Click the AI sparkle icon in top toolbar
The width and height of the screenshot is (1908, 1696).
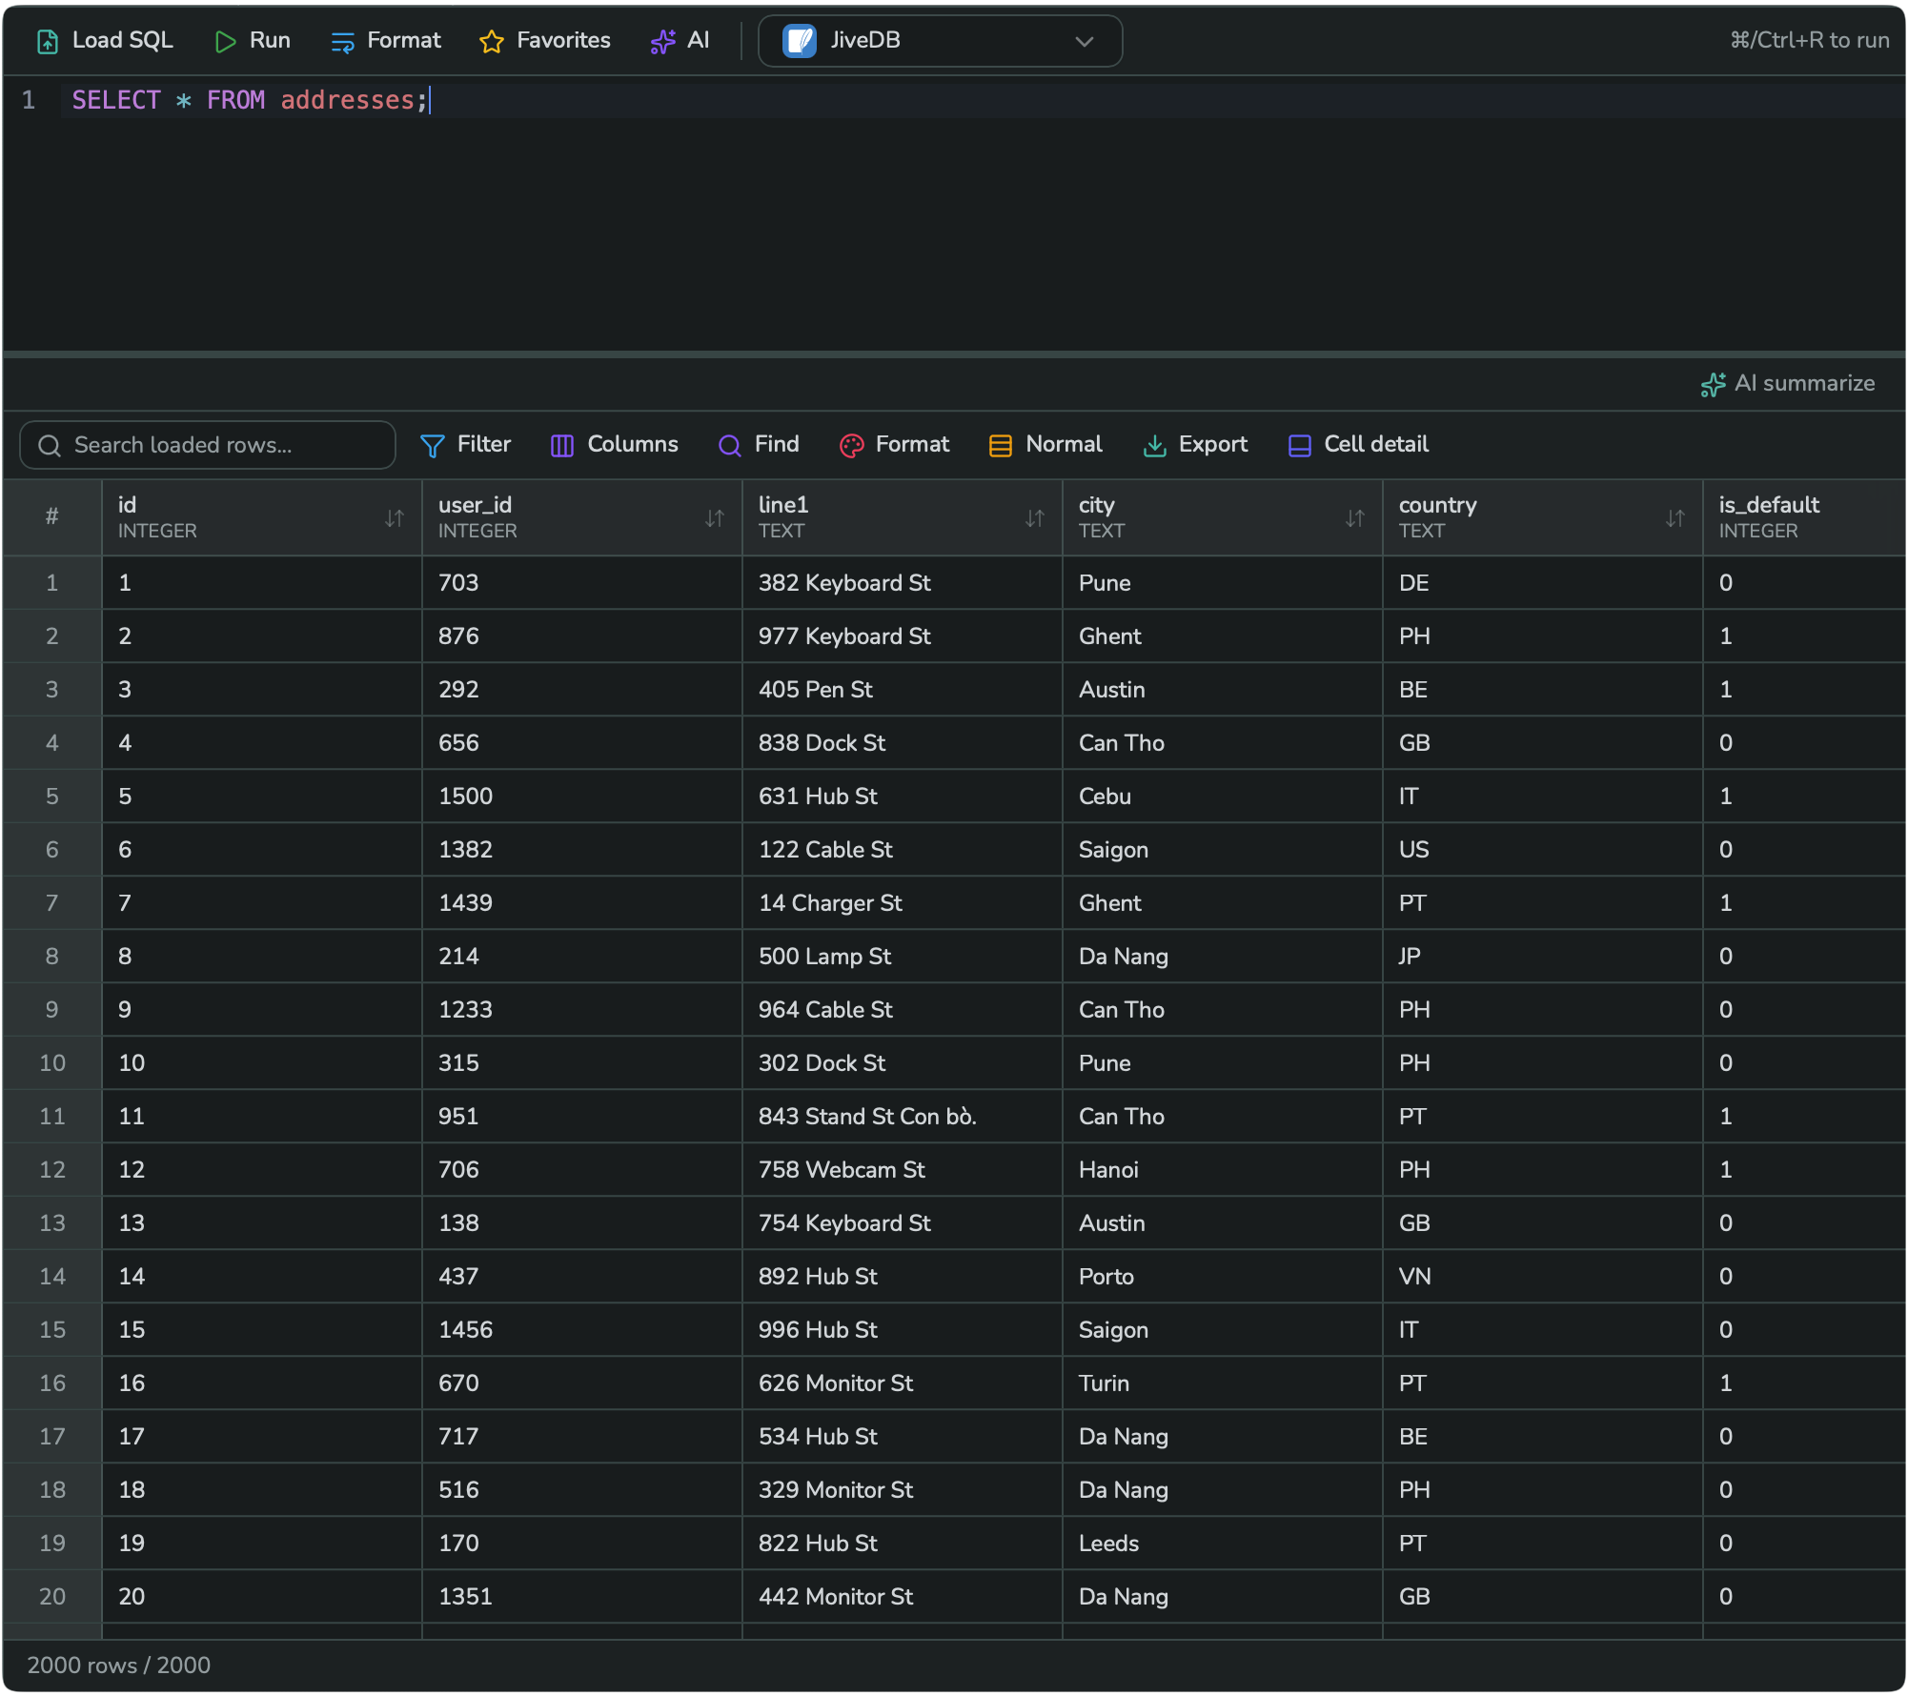[662, 41]
